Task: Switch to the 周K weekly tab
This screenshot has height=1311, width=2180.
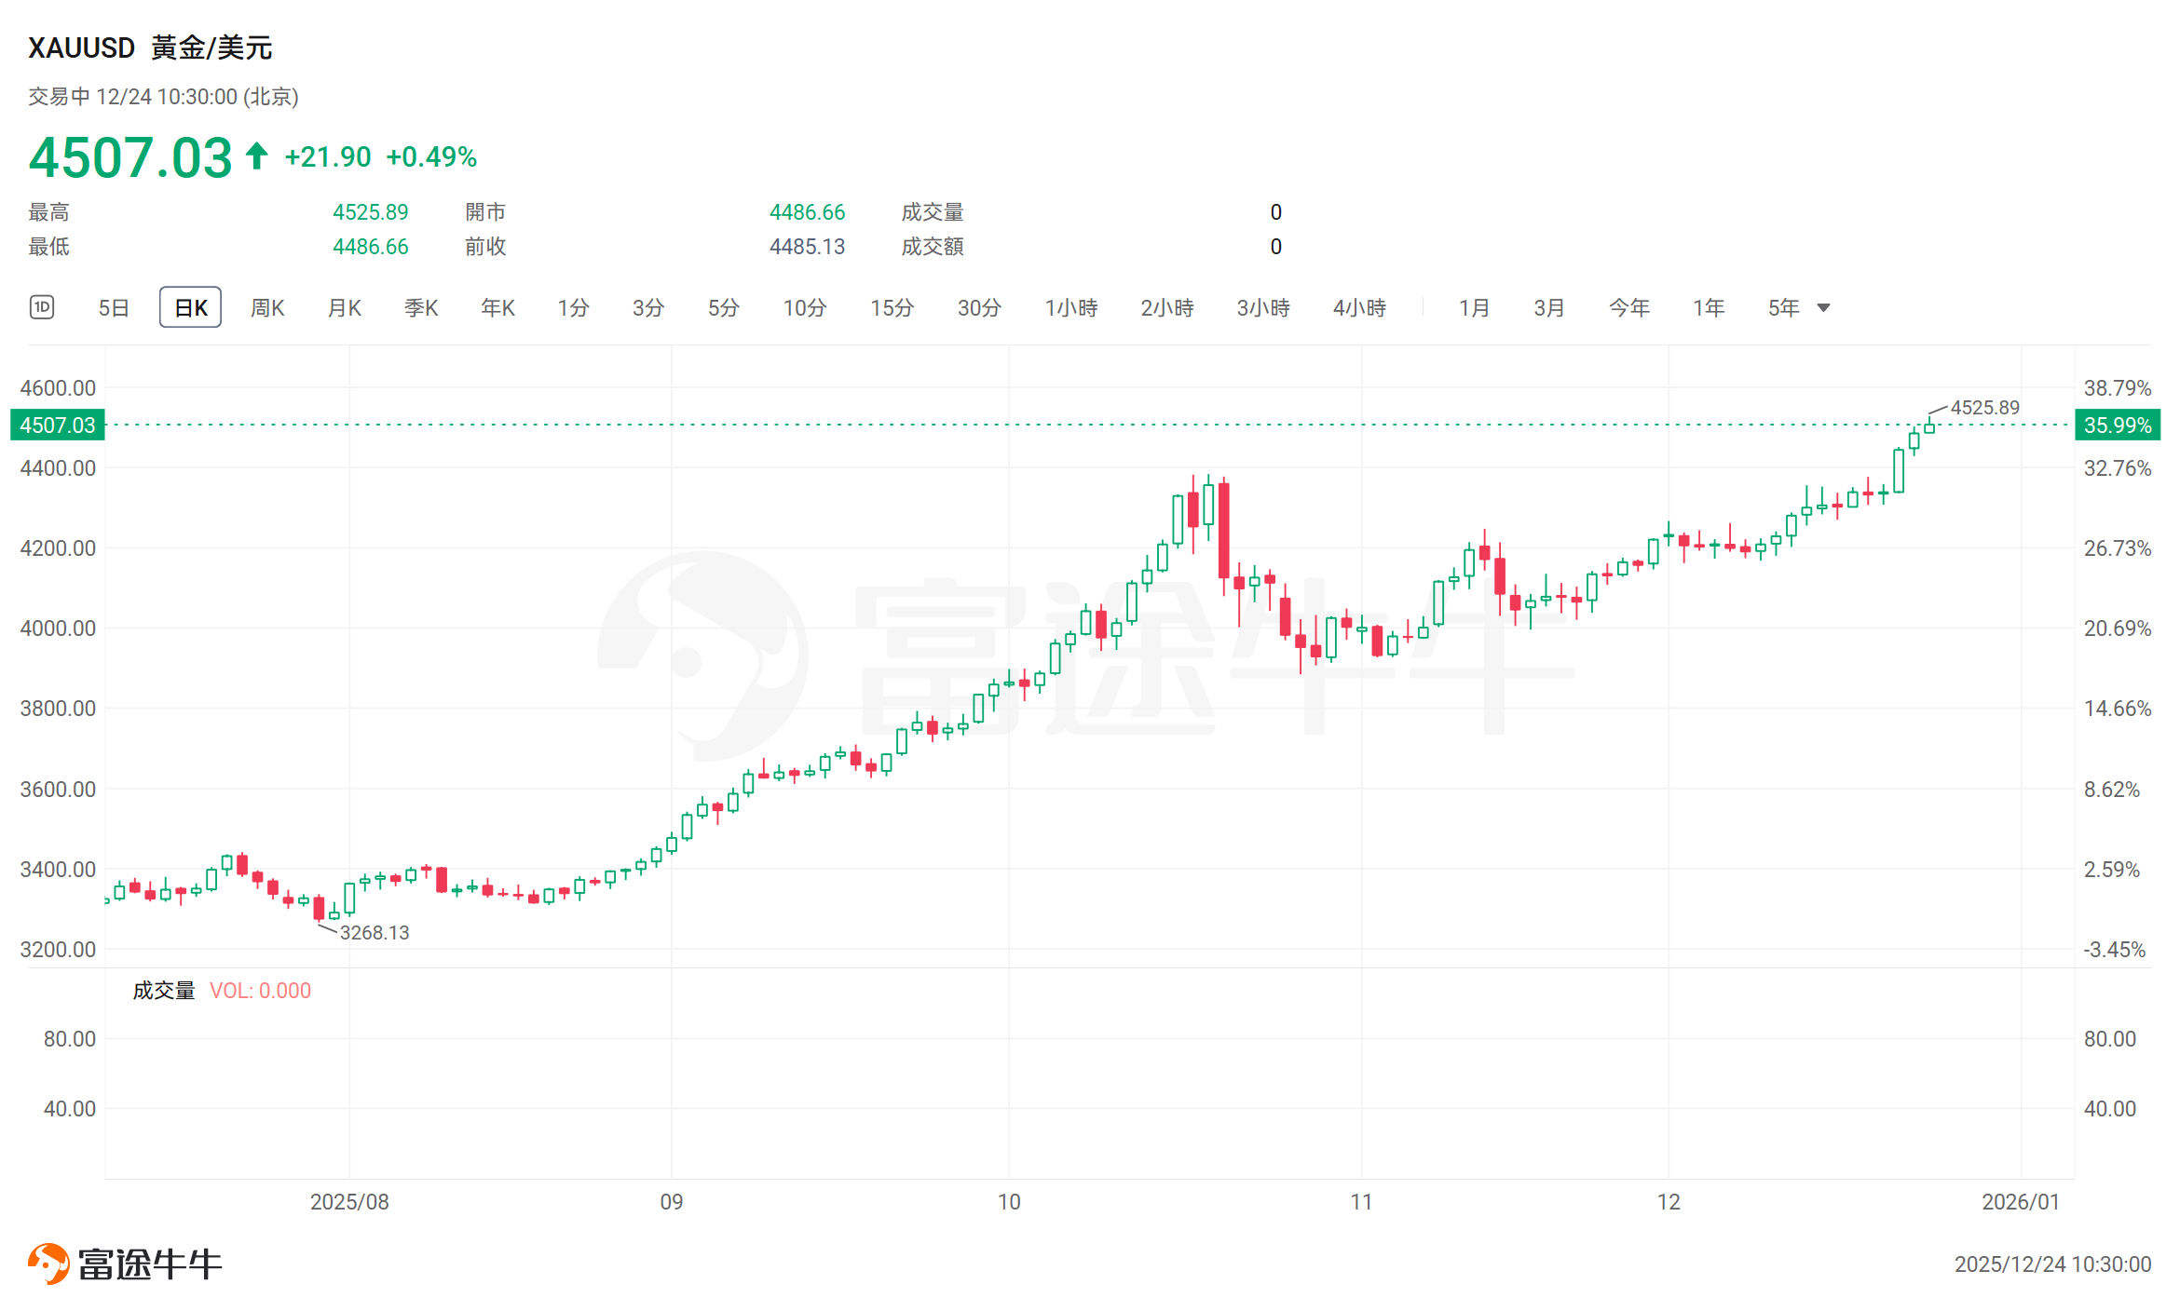Action: click(x=267, y=307)
